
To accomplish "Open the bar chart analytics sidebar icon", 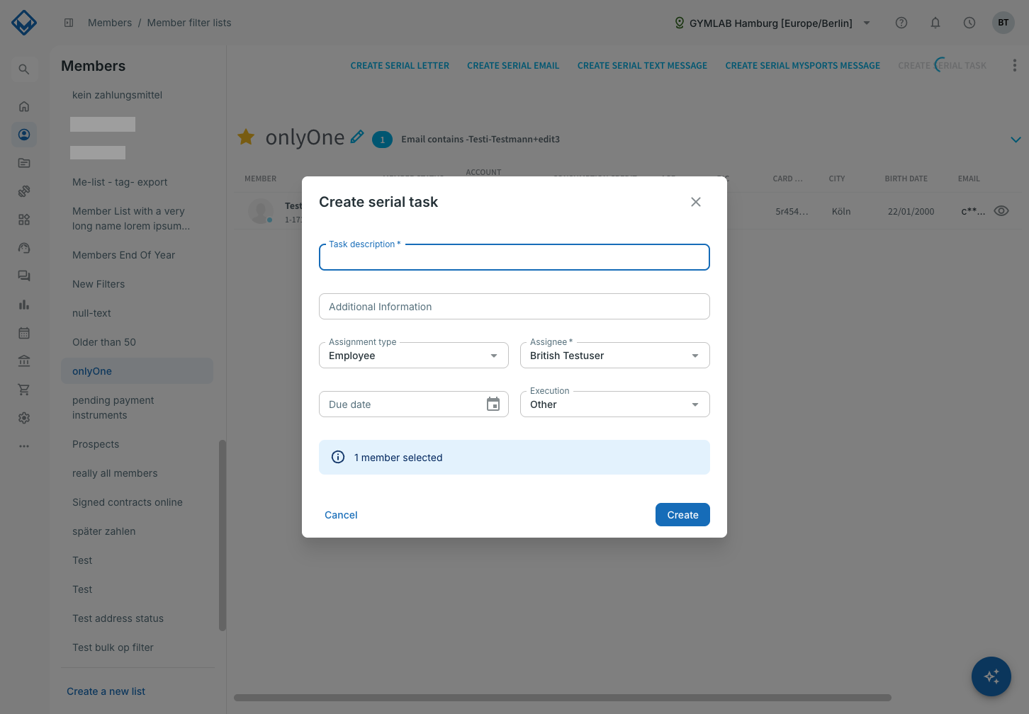I will (x=24, y=305).
